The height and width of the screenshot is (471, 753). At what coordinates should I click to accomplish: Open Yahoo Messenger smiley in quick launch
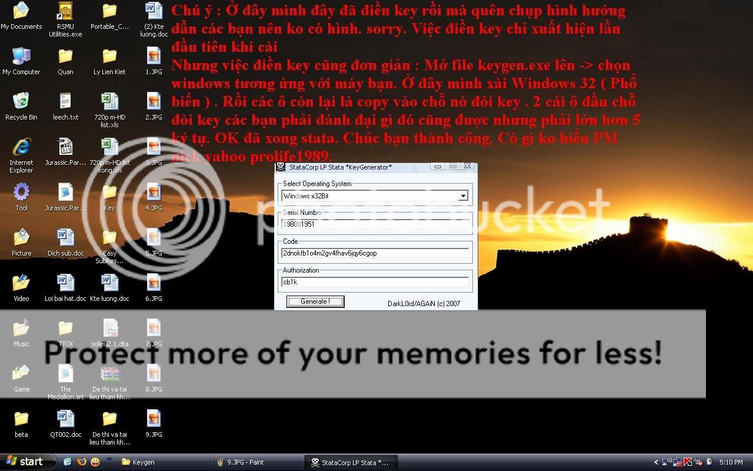(95, 462)
